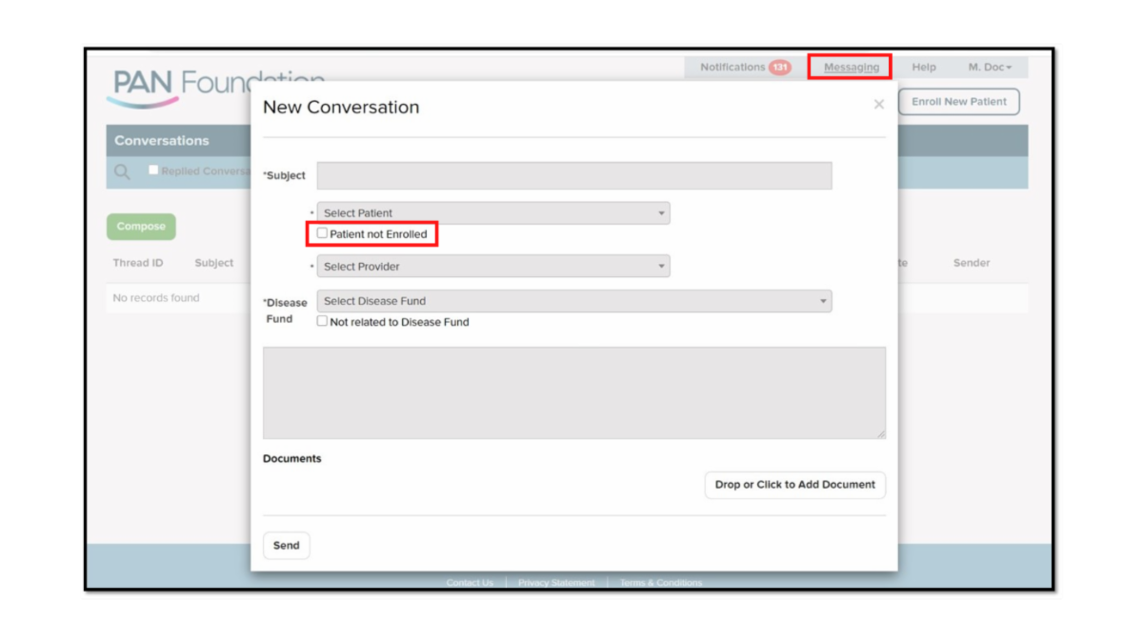The image size is (1143, 643).
Task: Toggle the Replied Conversations checkbox
Action: (x=153, y=171)
